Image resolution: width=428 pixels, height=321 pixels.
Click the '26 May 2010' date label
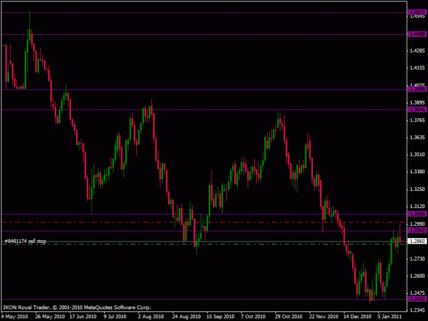(50, 317)
